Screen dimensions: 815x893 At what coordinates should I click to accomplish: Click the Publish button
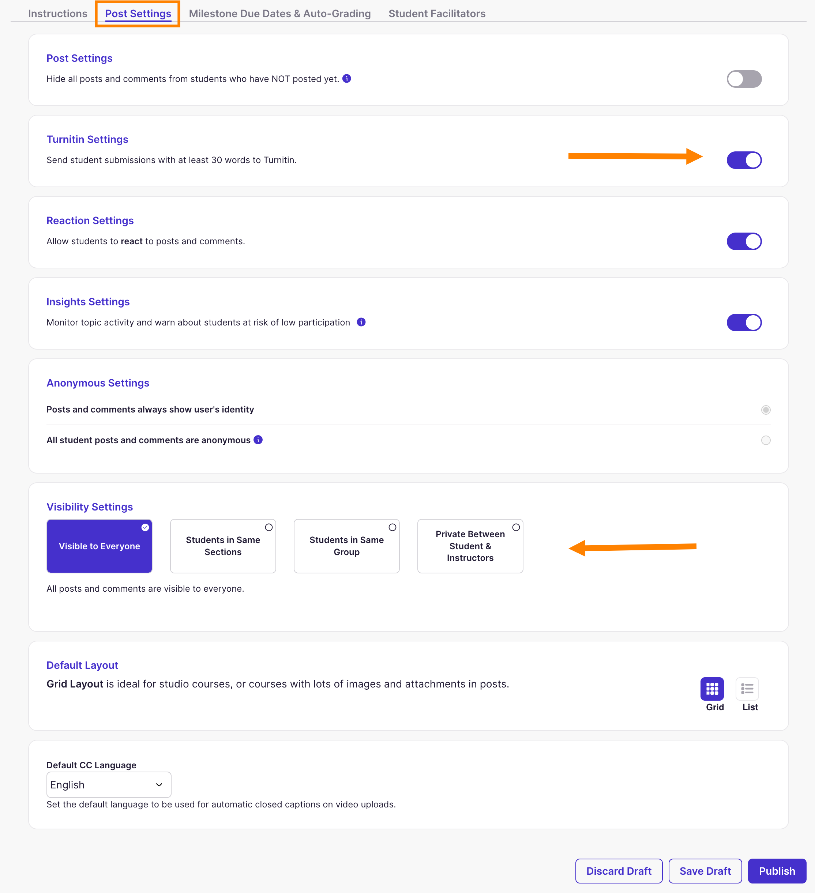point(777,871)
